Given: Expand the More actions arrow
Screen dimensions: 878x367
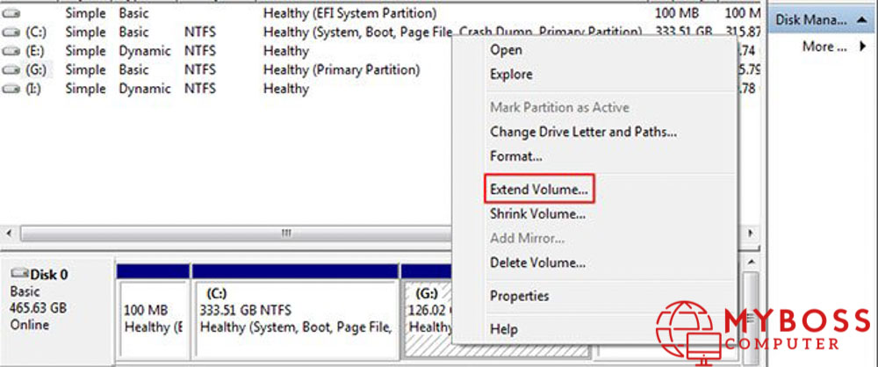Looking at the screenshot, I should [862, 47].
